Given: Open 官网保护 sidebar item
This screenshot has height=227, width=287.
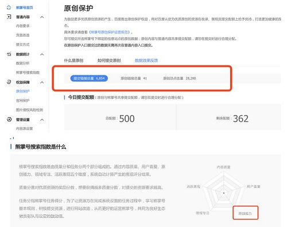Looking at the screenshot, I should click(23, 101).
